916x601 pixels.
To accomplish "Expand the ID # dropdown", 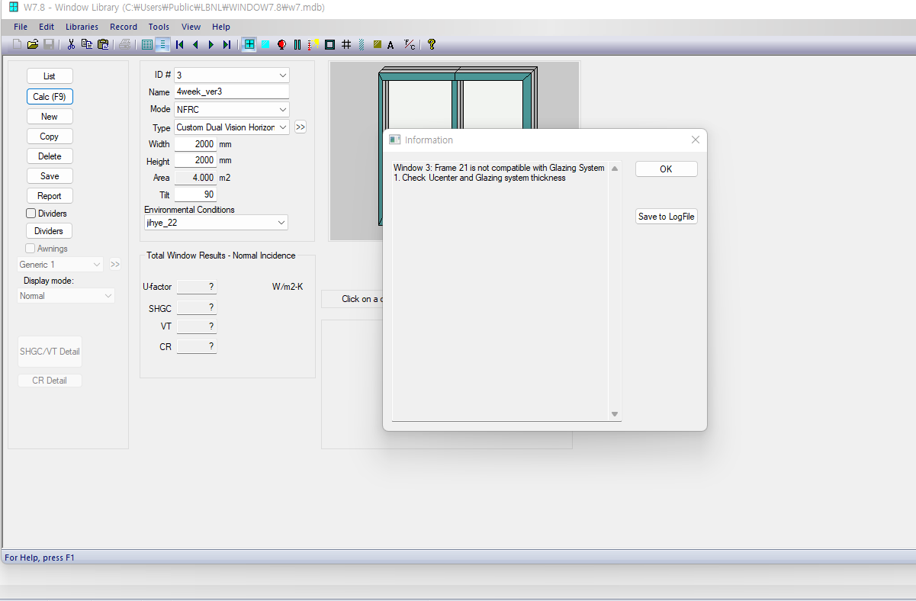I will pos(283,75).
